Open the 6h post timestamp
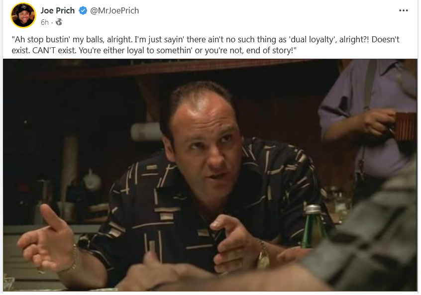The height and width of the screenshot is (295, 421). pos(45,22)
